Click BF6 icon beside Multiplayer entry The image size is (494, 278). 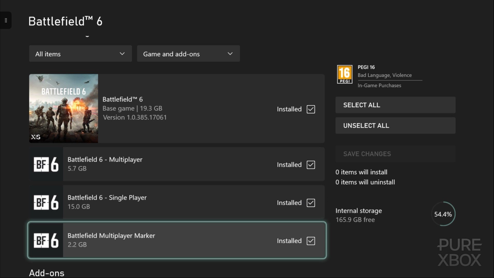pyautogui.click(x=46, y=164)
